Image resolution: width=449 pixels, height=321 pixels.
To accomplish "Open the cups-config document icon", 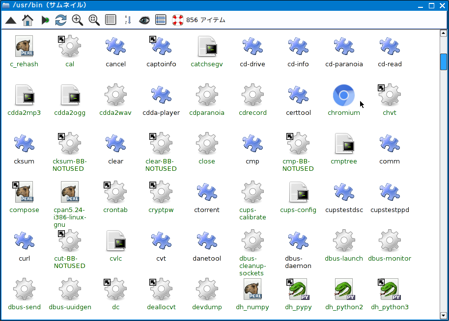I will [x=298, y=191].
